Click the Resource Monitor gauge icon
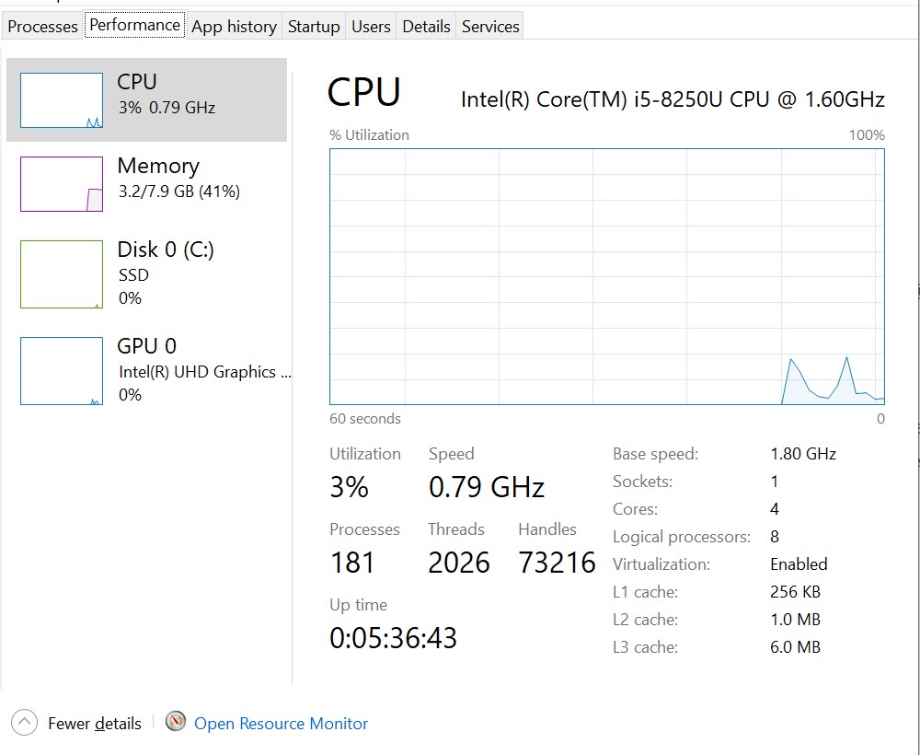The width and height of the screenshot is (920, 755). point(176,722)
